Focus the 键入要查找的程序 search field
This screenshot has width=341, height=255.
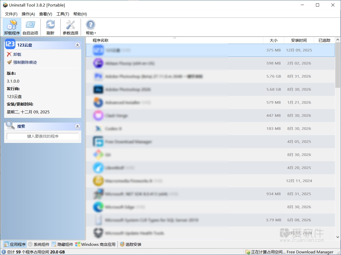pyautogui.click(x=43, y=136)
